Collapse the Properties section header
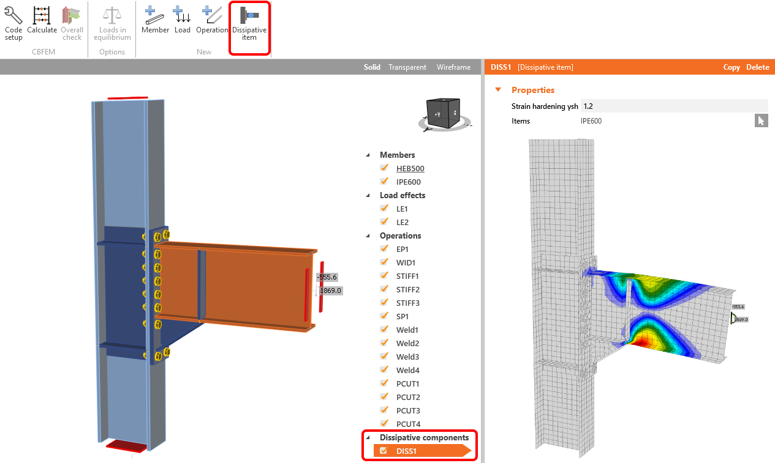 tap(497, 90)
